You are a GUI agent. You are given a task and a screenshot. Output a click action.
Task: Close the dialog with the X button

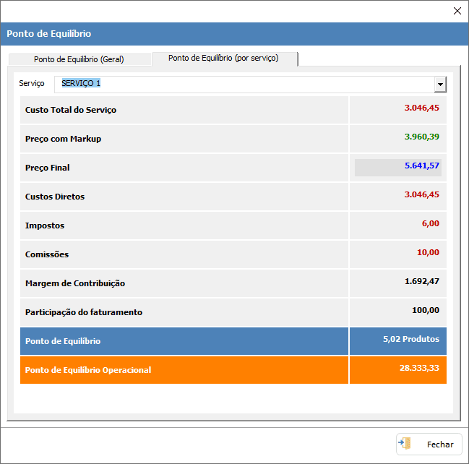coord(457,11)
